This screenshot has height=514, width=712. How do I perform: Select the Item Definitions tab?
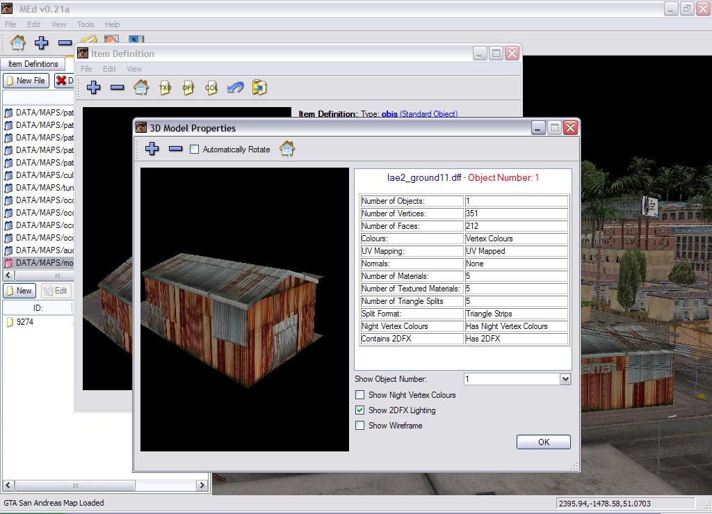[x=33, y=64]
